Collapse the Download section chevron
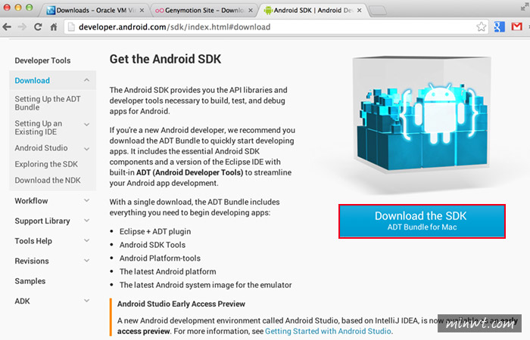530x340 pixels. 87,80
